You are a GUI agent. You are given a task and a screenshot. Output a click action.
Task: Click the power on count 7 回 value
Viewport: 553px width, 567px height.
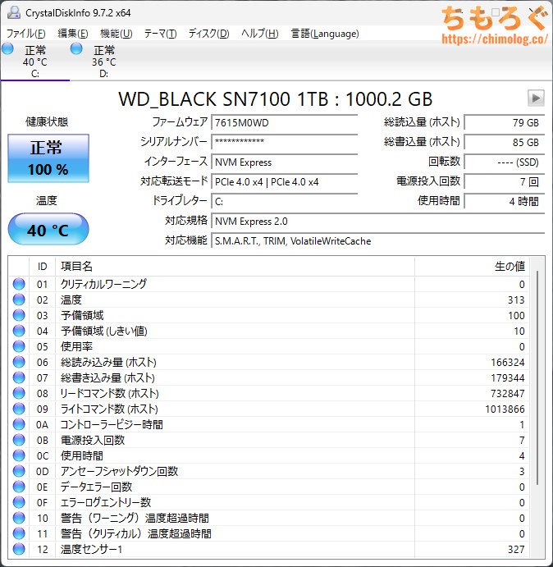(x=504, y=181)
